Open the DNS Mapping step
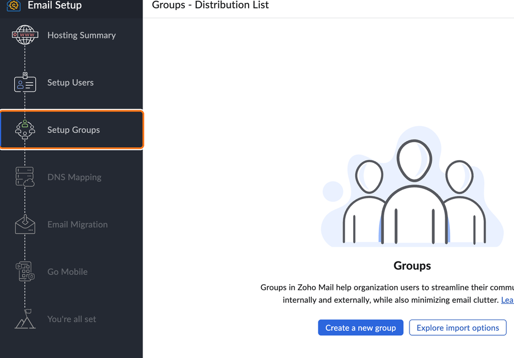Image resolution: width=514 pixels, height=358 pixels. pos(72,177)
